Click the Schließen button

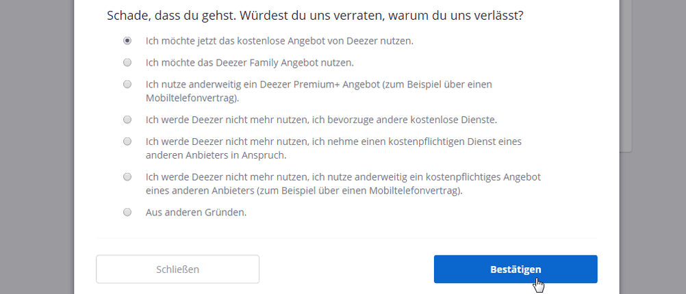[x=177, y=269]
